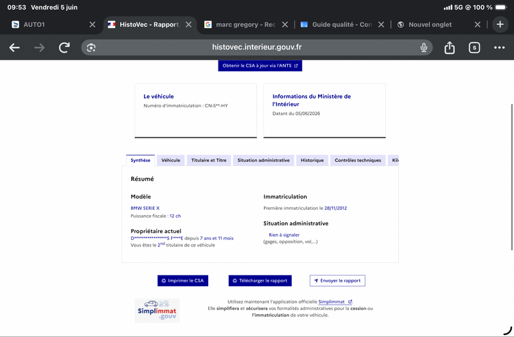Close the marc gregory search tab
Image resolution: width=514 pixels, height=337 pixels.
pos(285,24)
